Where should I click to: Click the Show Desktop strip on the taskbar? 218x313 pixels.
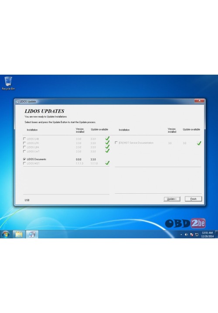217,234
